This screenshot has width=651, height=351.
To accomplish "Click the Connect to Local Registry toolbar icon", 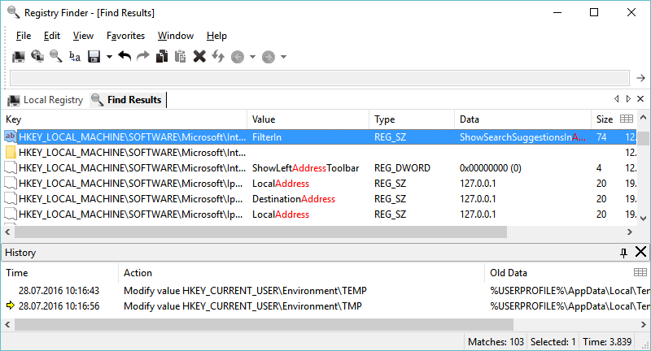I will (x=18, y=56).
